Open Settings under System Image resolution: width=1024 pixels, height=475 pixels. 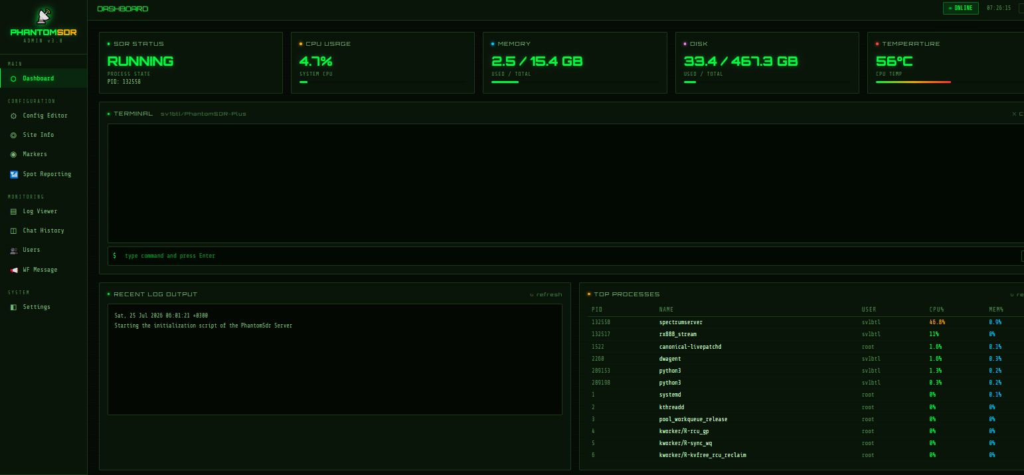(x=43, y=307)
